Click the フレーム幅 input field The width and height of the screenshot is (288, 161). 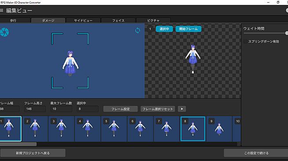coord(10,109)
